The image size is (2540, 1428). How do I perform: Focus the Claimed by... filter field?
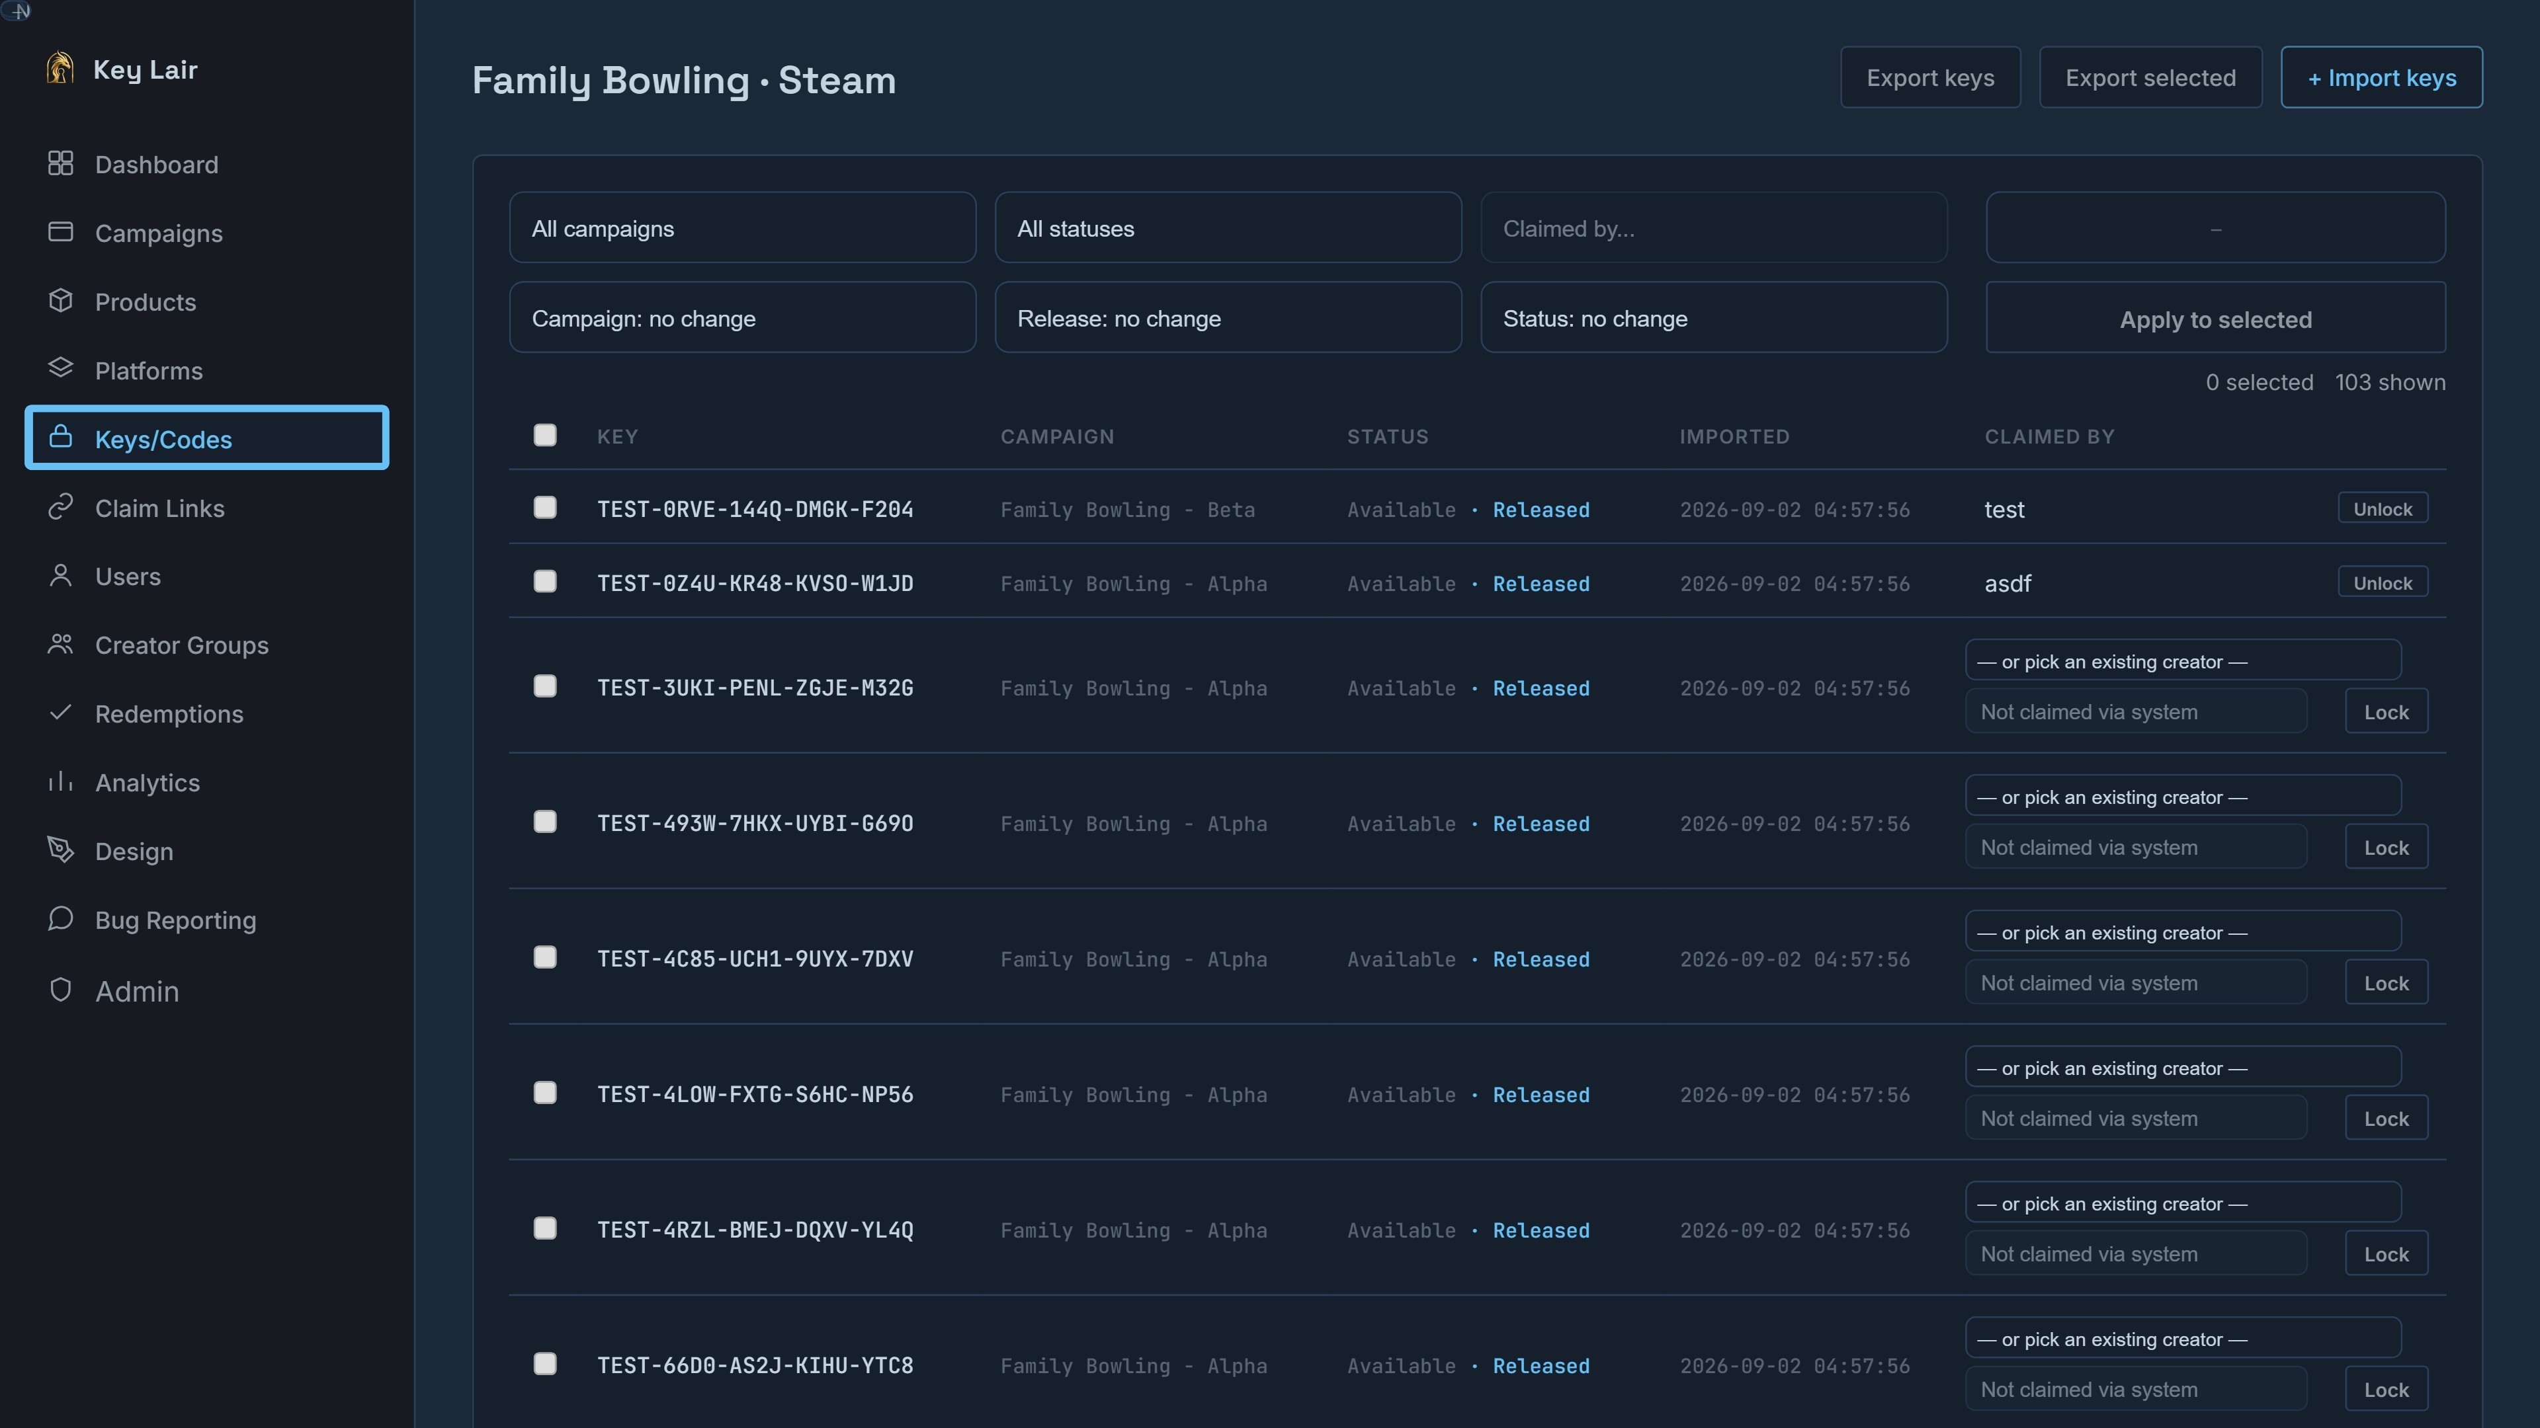pos(1714,227)
